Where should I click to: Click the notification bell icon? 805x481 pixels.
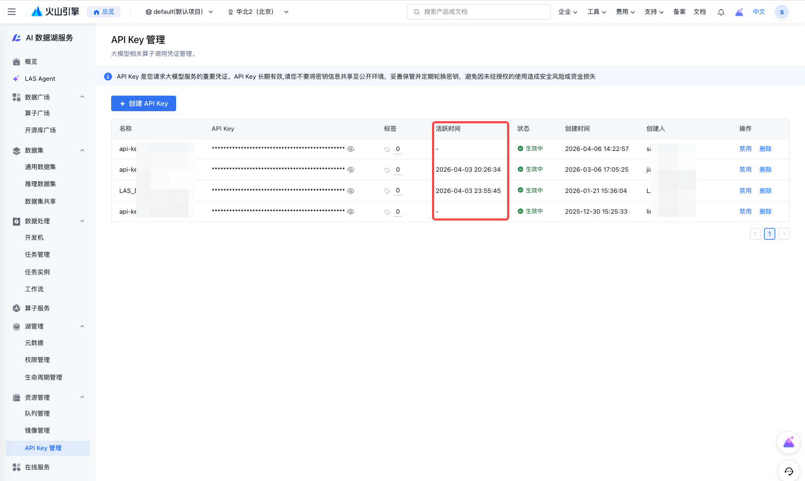[x=721, y=12]
